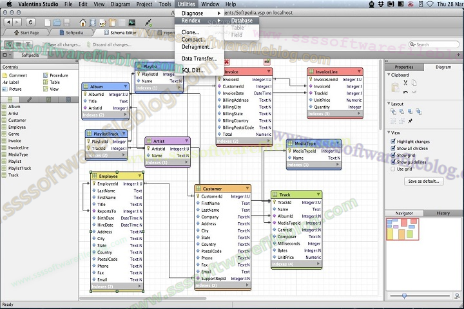Click the zoom magnifier icon under Navigator
This screenshot has height=309, width=464.
pyautogui.click(x=457, y=295)
